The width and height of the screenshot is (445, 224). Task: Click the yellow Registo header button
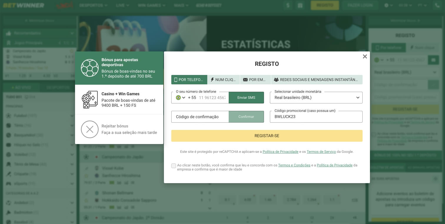325,5
